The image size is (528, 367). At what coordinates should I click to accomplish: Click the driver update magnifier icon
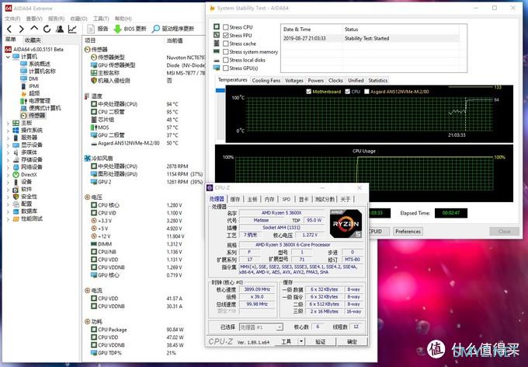[155, 29]
